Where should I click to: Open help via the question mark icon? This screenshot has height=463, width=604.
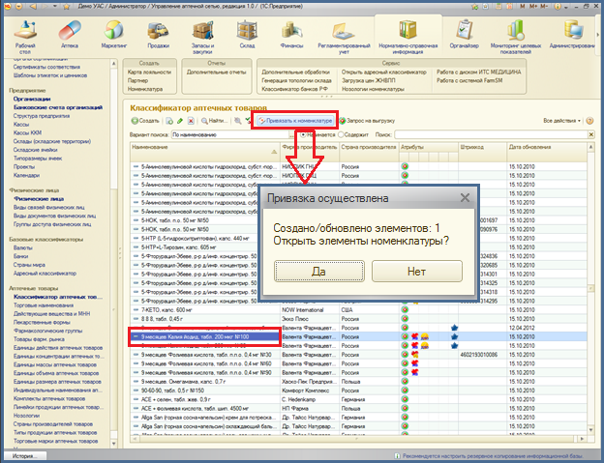pyautogui.click(x=589, y=121)
